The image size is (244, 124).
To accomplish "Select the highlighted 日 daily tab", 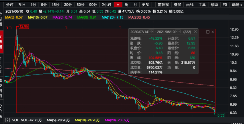I will (x=118, y=5).
